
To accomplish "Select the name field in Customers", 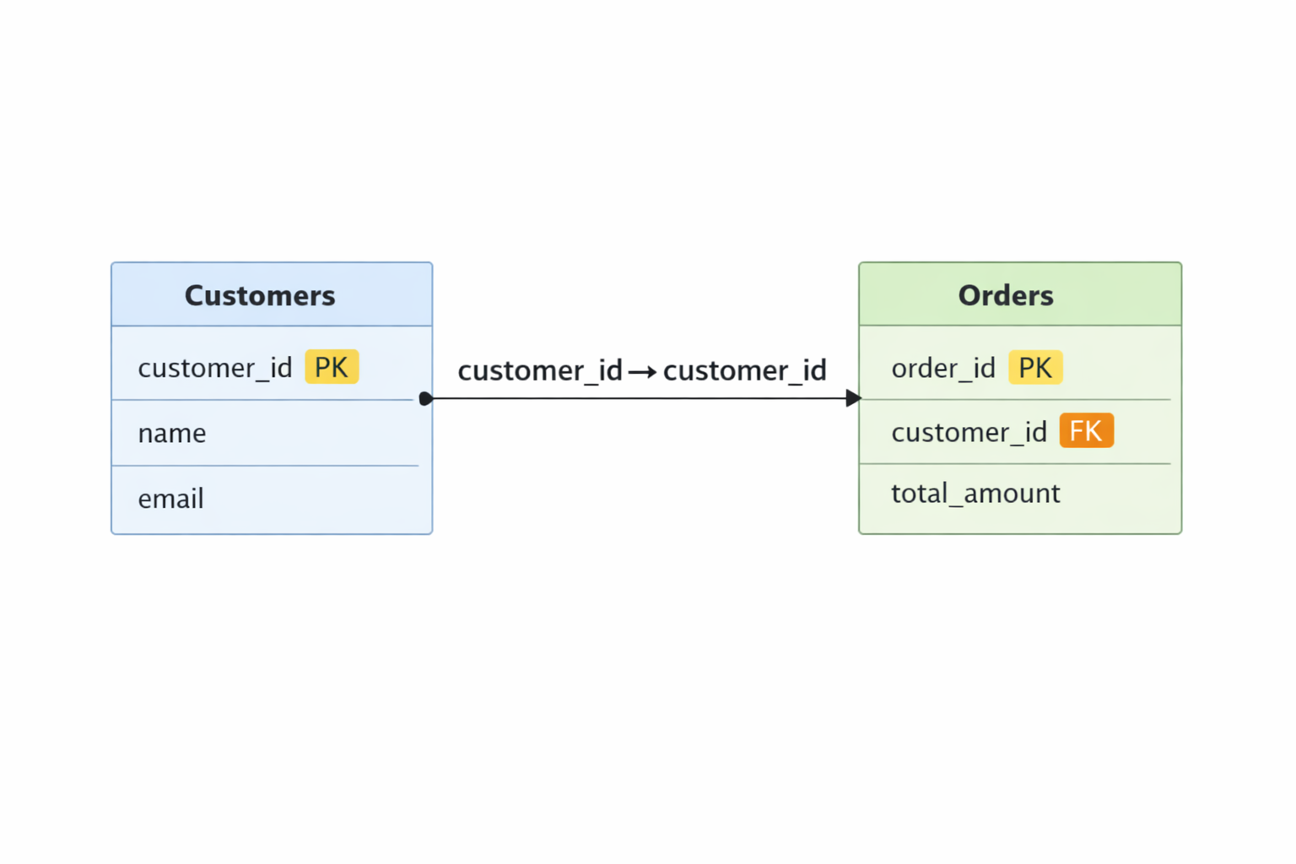I will pos(172,433).
